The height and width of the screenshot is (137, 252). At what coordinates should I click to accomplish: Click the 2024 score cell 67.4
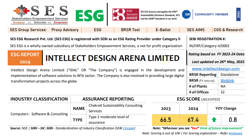coord(193,120)
